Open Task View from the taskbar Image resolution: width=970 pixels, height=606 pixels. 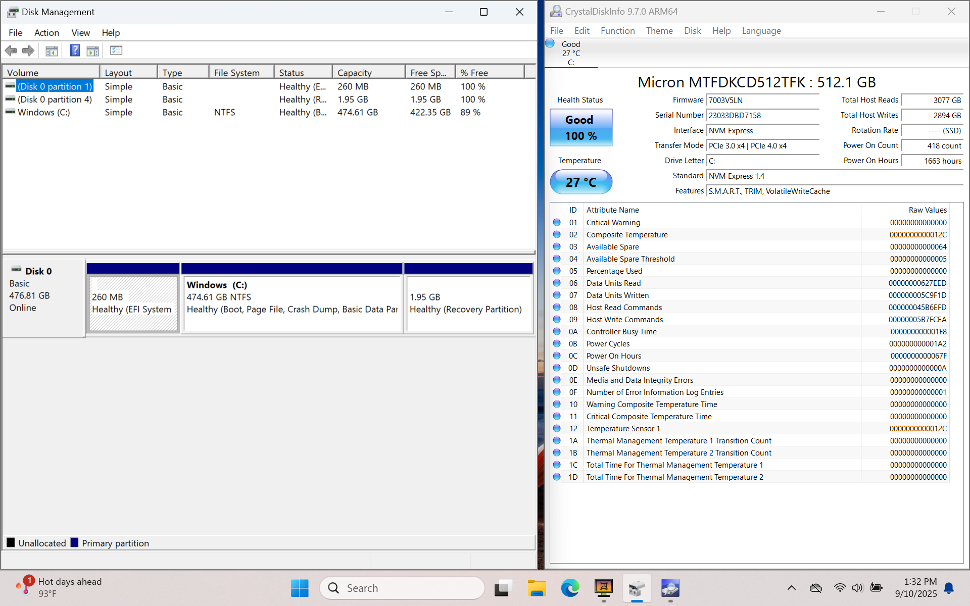coord(503,588)
